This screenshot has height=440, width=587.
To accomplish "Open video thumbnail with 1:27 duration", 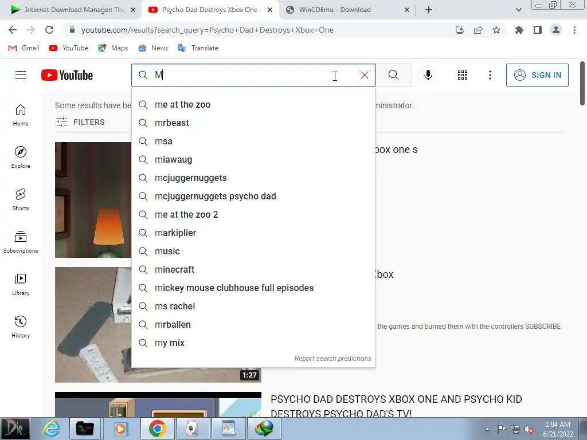I will pyautogui.click(x=158, y=325).
